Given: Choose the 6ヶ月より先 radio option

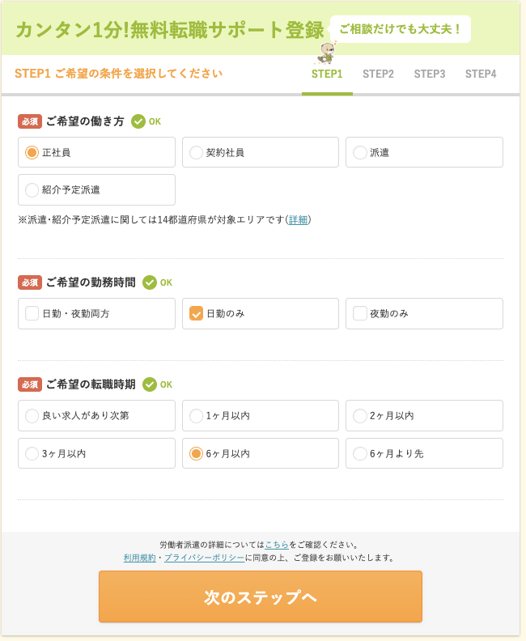Looking at the screenshot, I should click(424, 453).
